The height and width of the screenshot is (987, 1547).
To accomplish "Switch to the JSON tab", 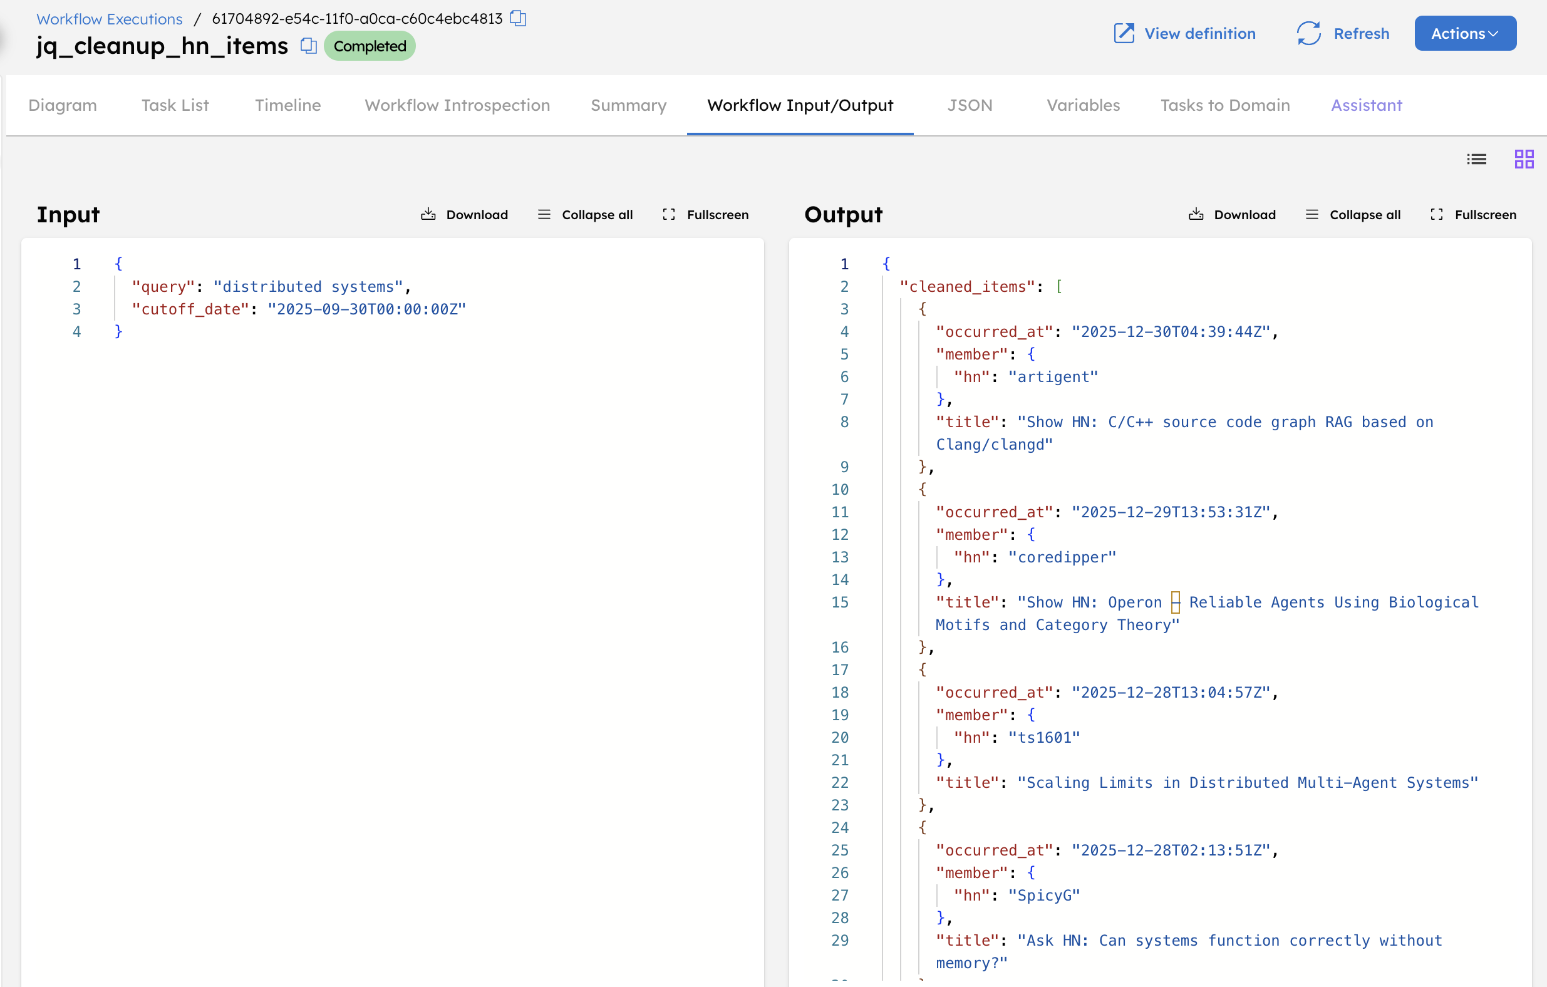I will point(970,105).
